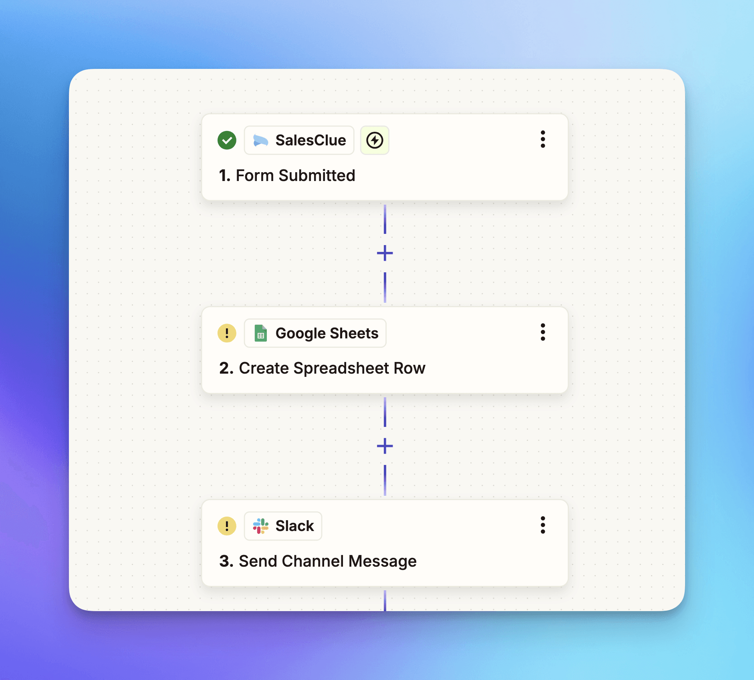The width and height of the screenshot is (754, 680).
Task: Add a step after Create Spreadsheet Row
Action: coord(385,446)
